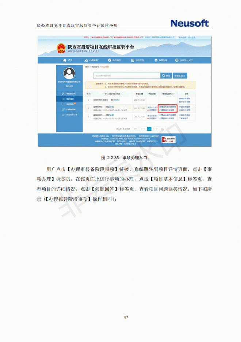Click the chat bubble icon for 我的消息
The image size is (241, 342).
(x=63, y=104)
